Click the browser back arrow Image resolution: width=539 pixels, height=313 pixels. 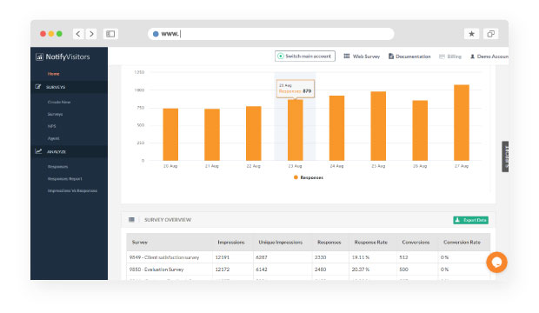click(78, 34)
